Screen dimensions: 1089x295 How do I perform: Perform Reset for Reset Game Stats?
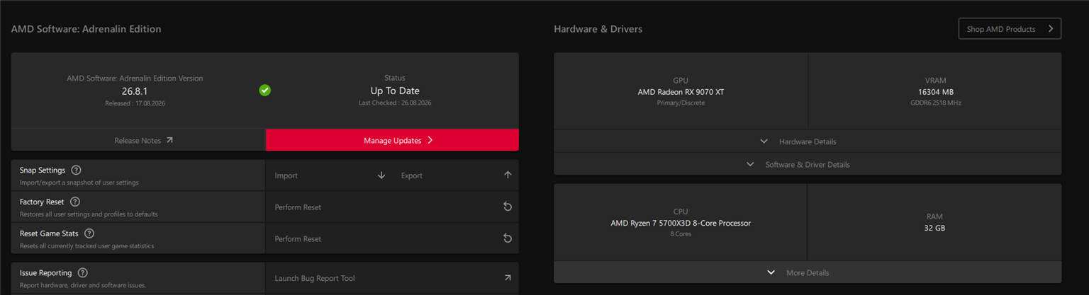[x=392, y=238]
